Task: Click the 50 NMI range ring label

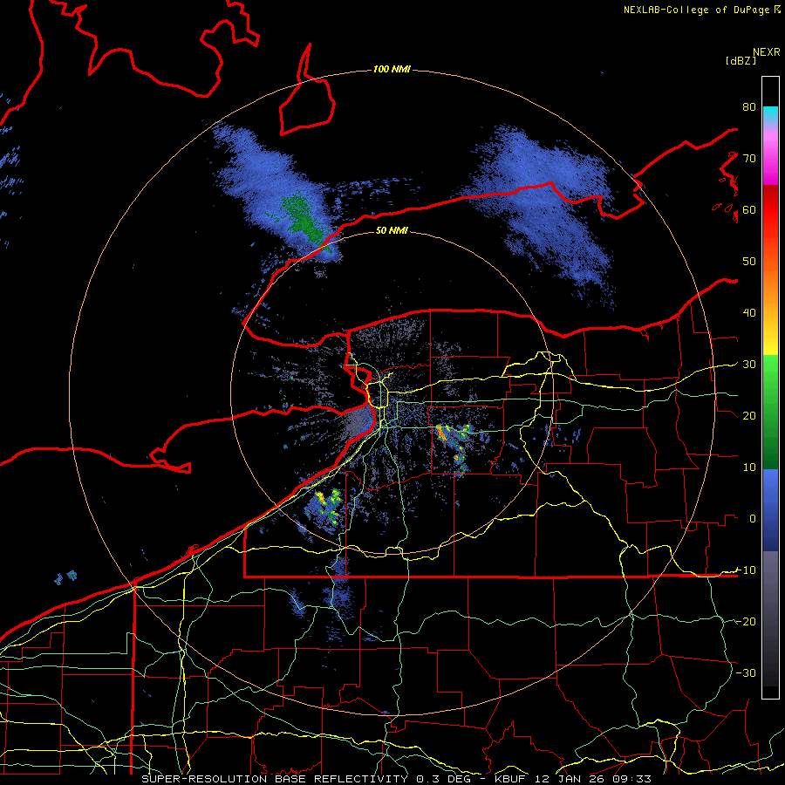Action: (x=392, y=230)
